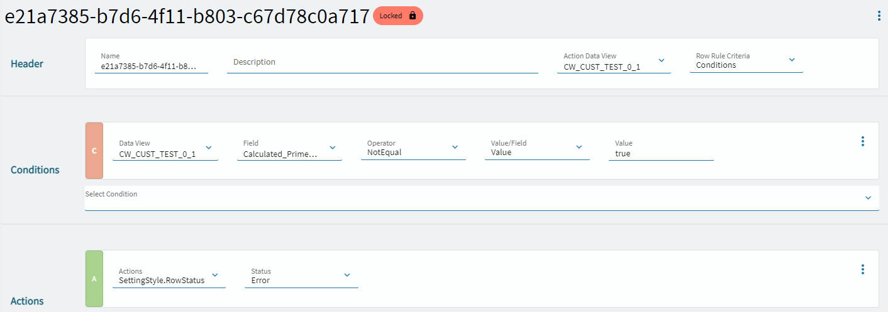Focus the Description input field
Image resolution: width=888 pixels, height=312 pixels.
pyautogui.click(x=382, y=62)
